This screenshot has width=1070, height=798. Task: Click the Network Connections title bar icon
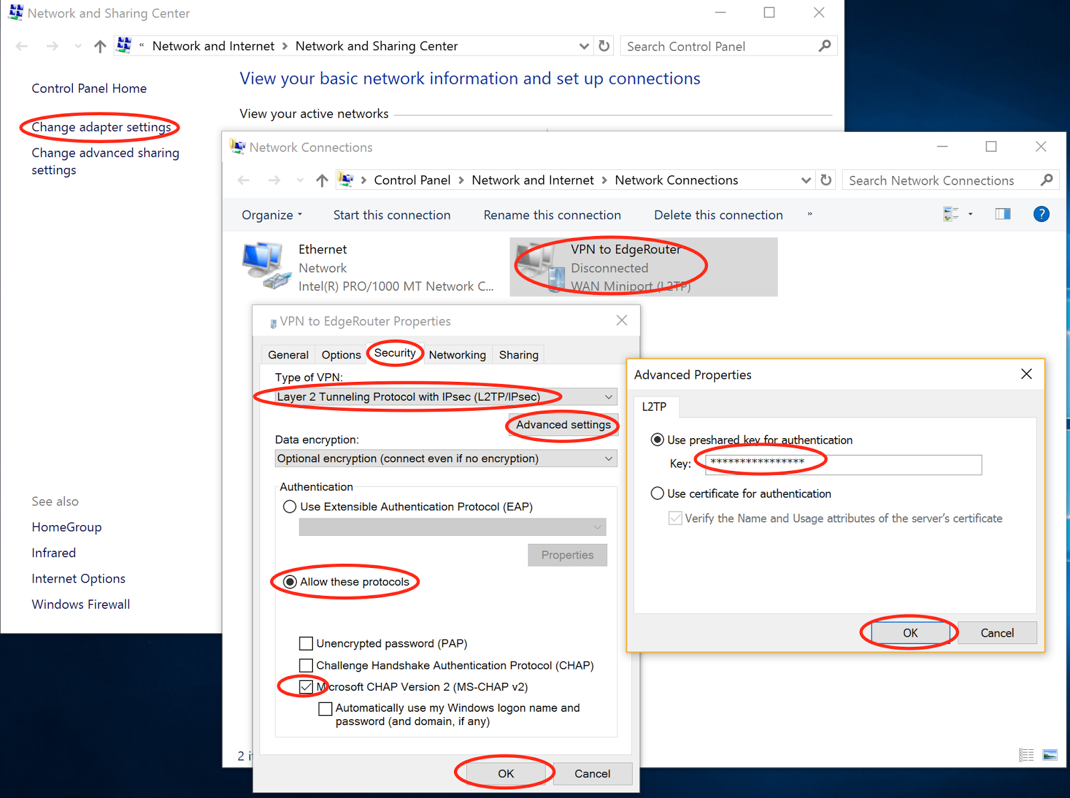pyautogui.click(x=237, y=146)
